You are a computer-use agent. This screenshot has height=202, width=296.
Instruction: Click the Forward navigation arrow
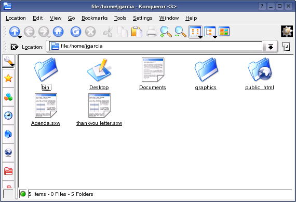point(44,32)
